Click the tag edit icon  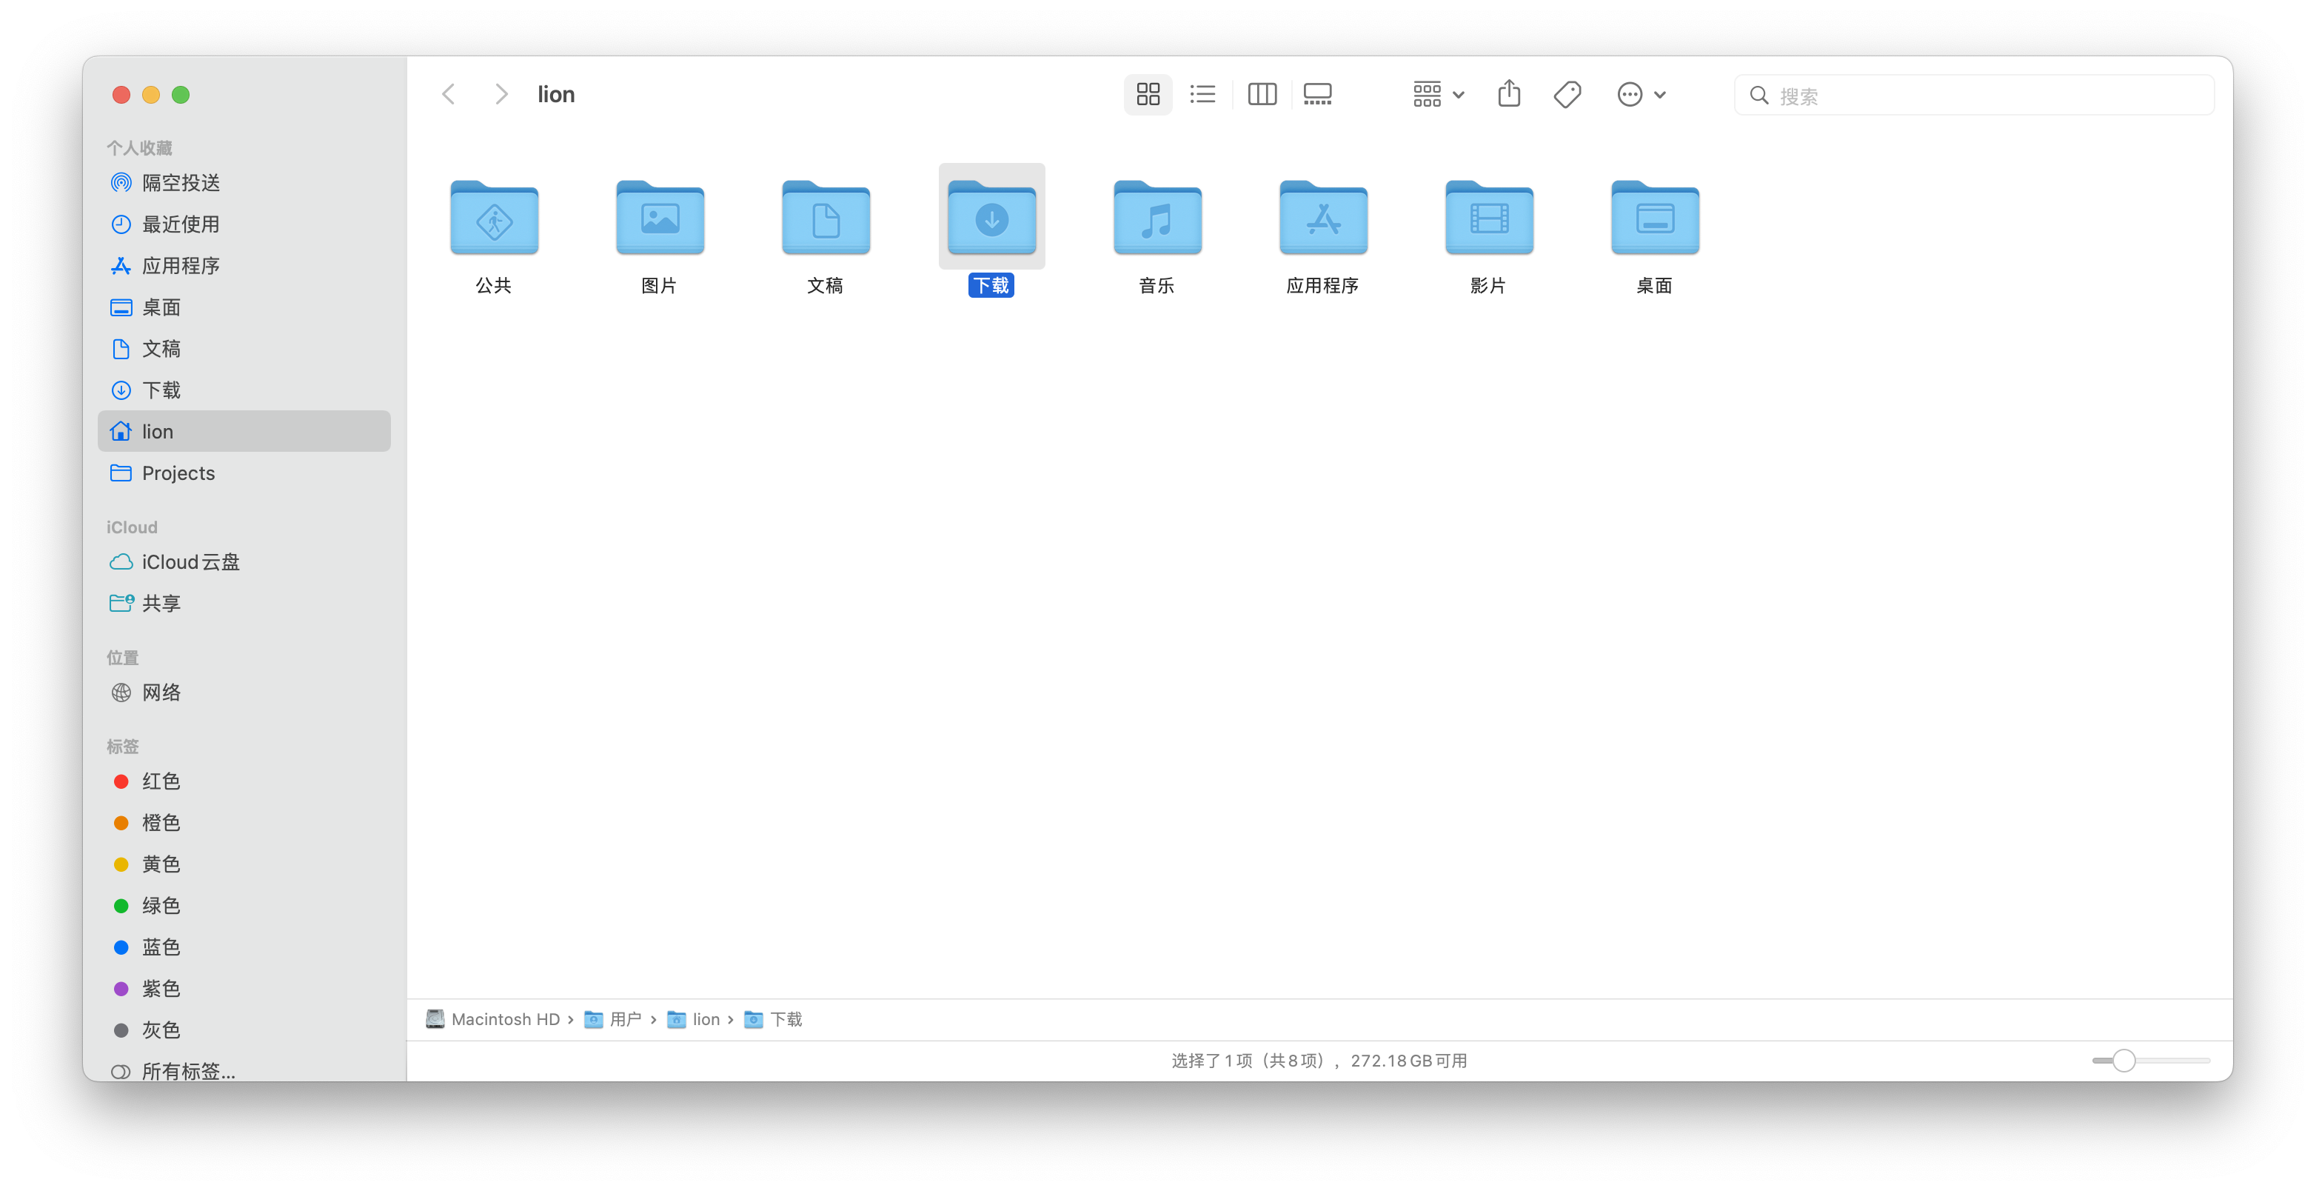[x=1567, y=95]
